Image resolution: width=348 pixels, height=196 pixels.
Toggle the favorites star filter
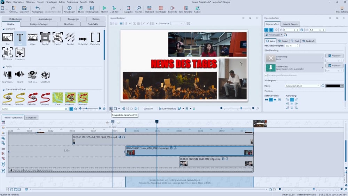[76, 109]
